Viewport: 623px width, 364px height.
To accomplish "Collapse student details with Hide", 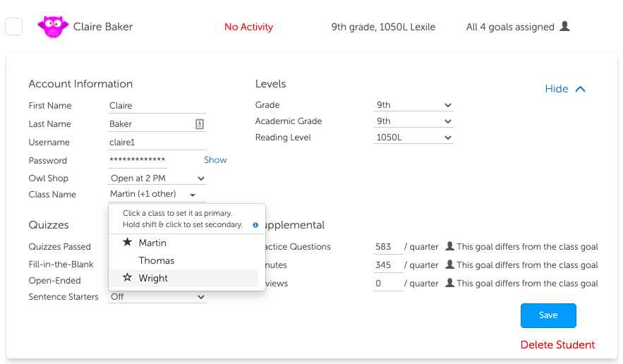I will point(564,89).
